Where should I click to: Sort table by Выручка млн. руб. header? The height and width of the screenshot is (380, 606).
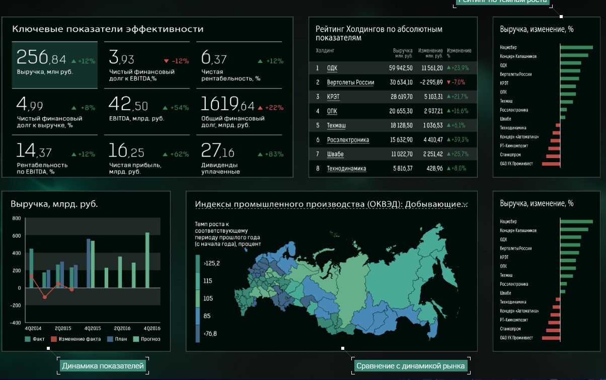pos(403,53)
